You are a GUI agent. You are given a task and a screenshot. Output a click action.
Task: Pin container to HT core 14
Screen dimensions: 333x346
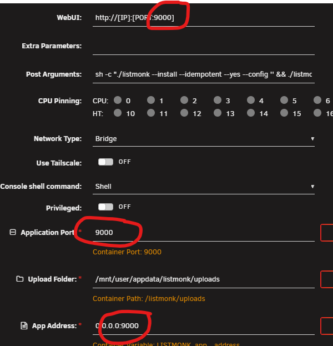pyautogui.click(x=251, y=113)
